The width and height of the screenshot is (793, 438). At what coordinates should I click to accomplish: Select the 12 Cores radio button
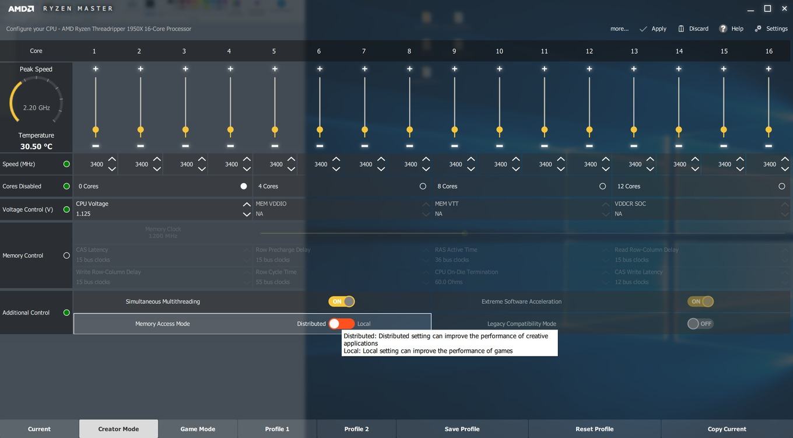pyautogui.click(x=781, y=186)
